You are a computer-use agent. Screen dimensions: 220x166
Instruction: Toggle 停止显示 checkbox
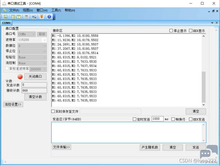coord(171,30)
